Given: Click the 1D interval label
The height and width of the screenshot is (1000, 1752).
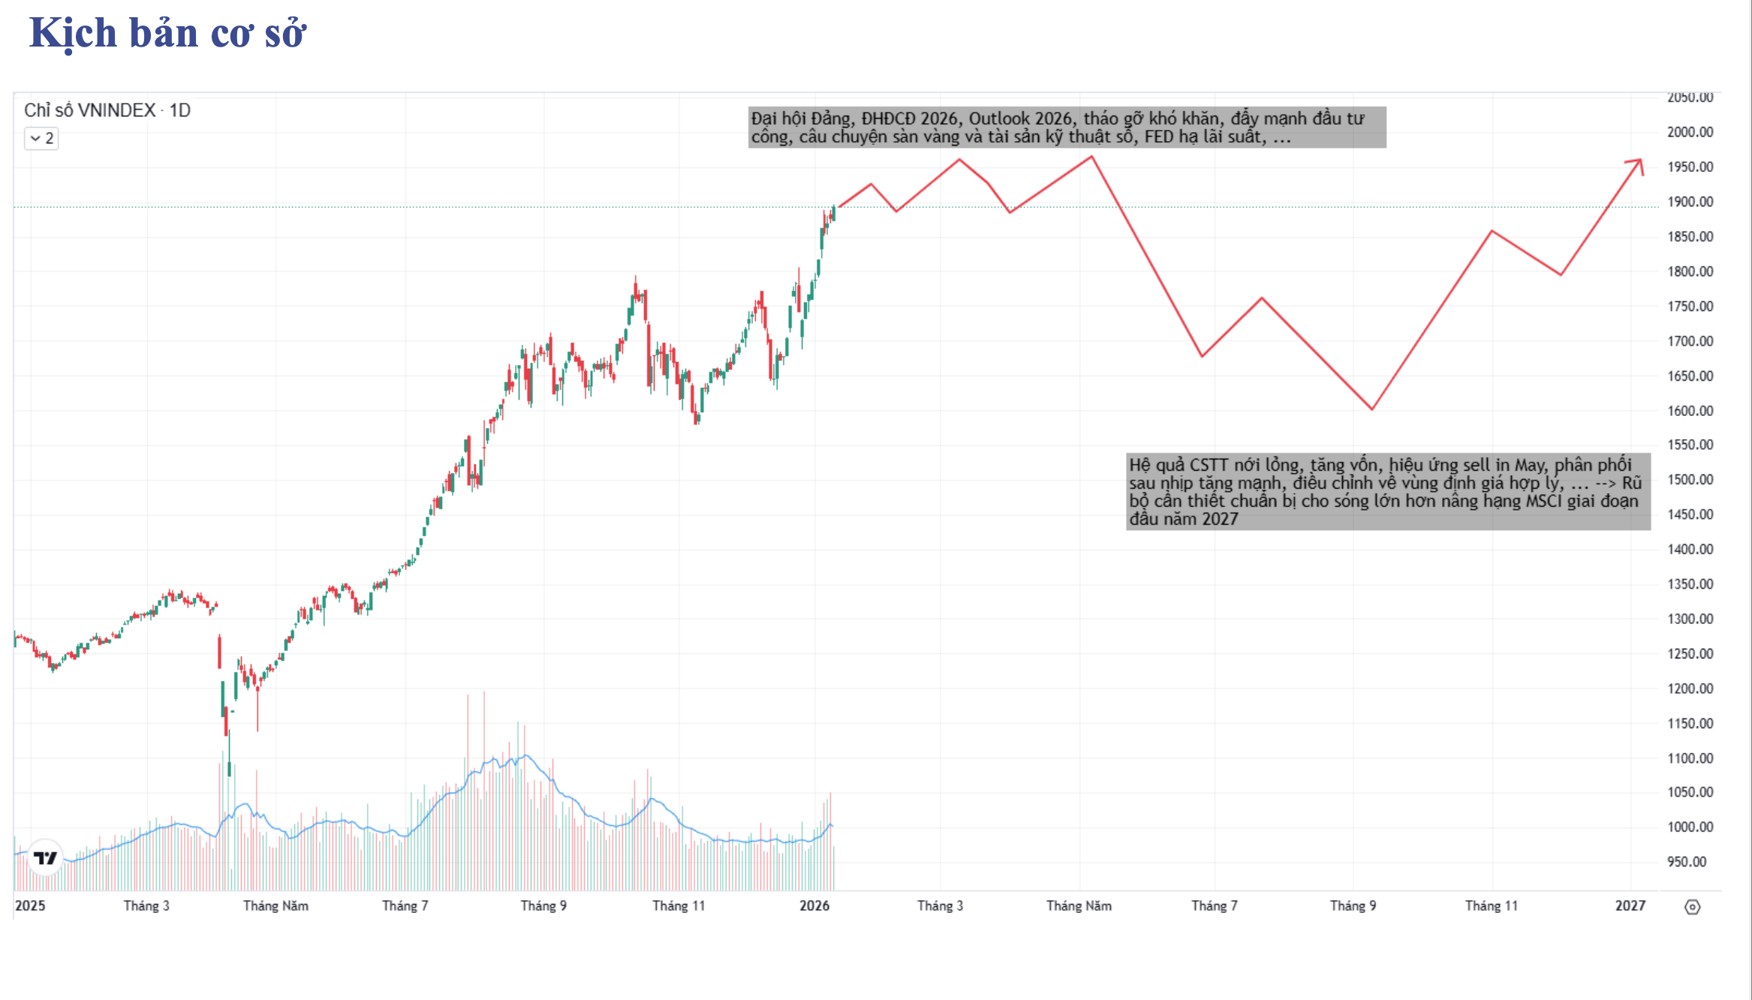Looking at the screenshot, I should coord(180,110).
